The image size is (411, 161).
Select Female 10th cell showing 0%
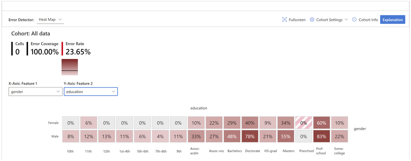click(x=71, y=123)
